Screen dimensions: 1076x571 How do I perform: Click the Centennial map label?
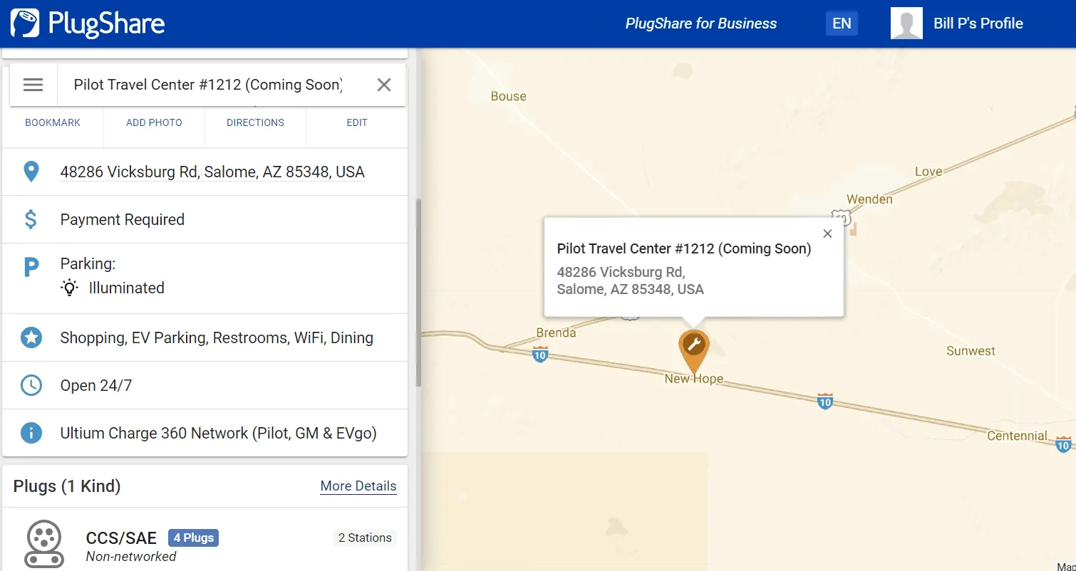pyautogui.click(x=1017, y=436)
